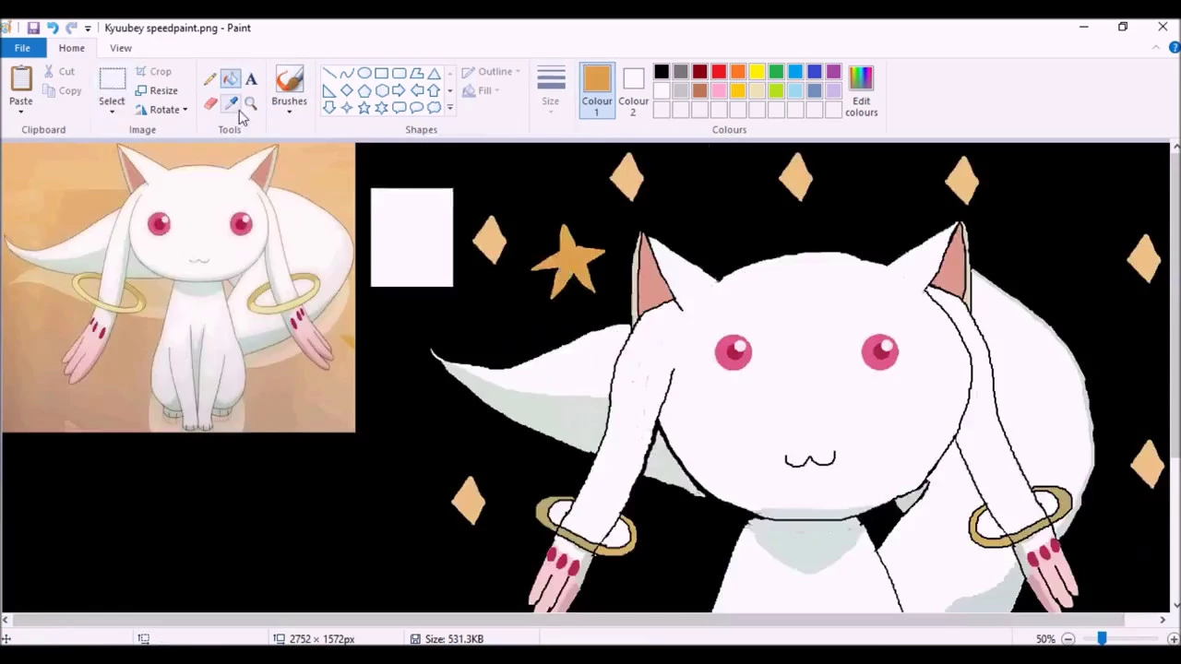Viewport: 1181px width, 664px height.
Task: Zoom in with the plus button
Action: tap(1174, 639)
